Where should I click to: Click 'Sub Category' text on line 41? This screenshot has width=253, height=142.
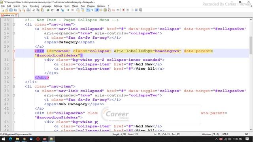[73, 104]
